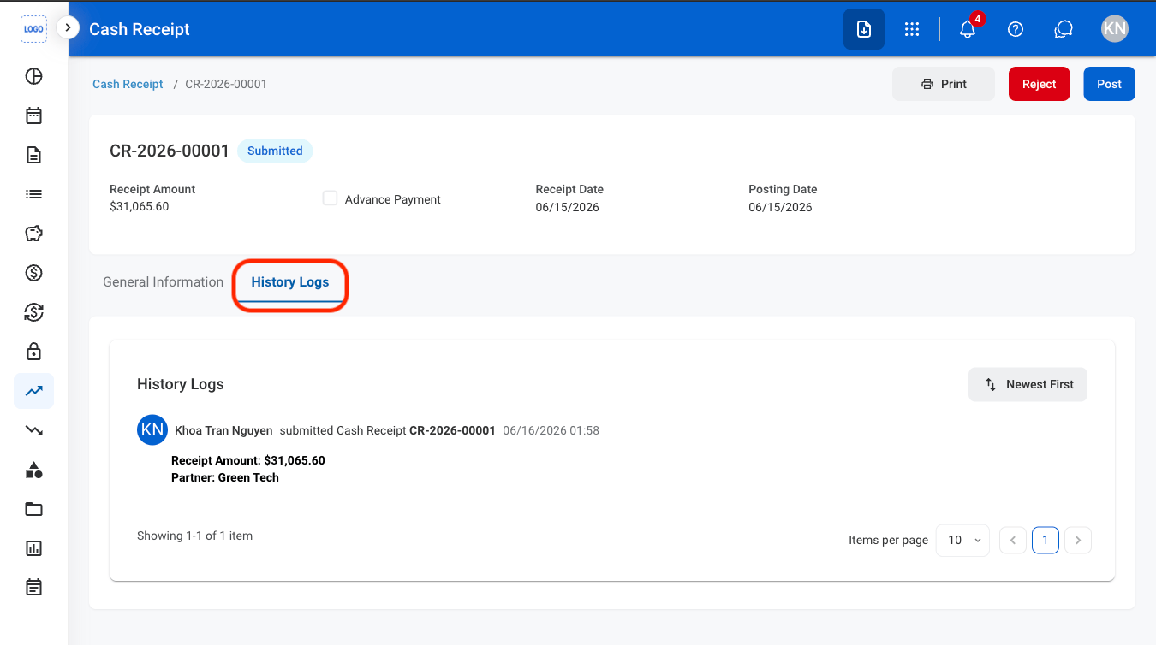
Task: Open the shapes category sidebar icon
Action: (33, 470)
